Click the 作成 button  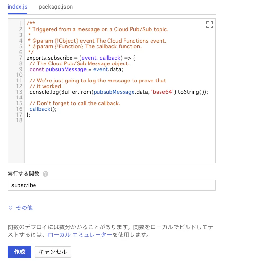[19, 252]
